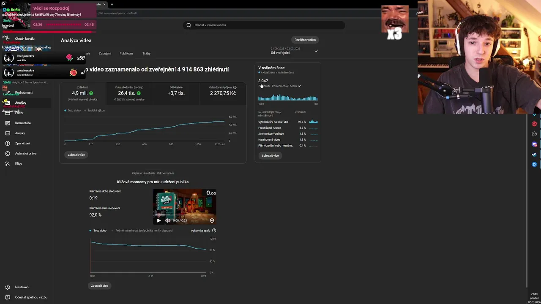Screen dimensions: 541x304
Task: Click the clock icon beside Odhadovaný příjem
Action: pos(235,87)
